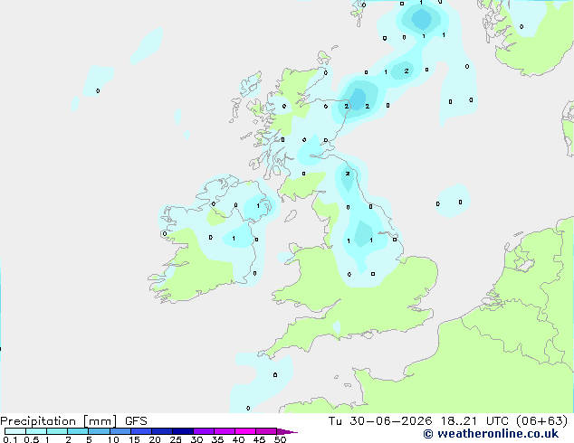Click the 30–35 mm purple legend swatch
Viewport: 574px width, 443px height.
(203, 431)
